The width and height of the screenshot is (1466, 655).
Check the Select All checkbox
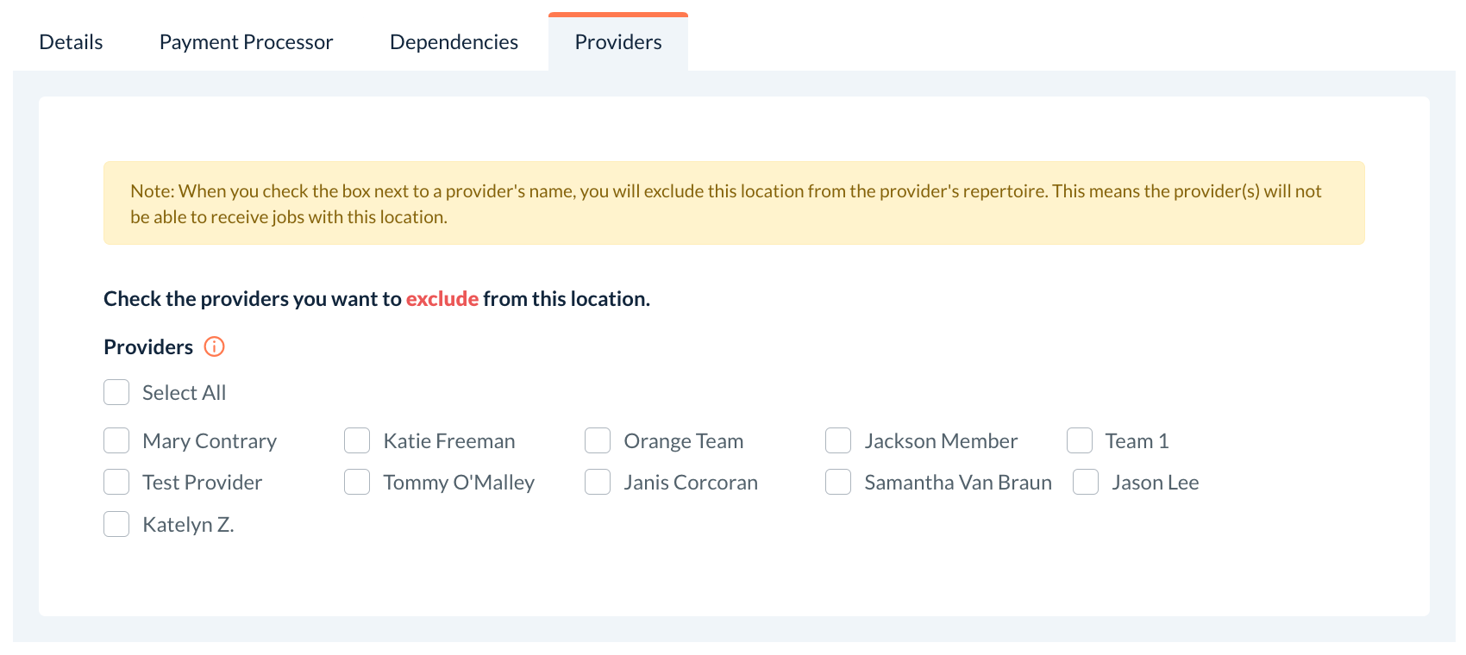point(116,393)
